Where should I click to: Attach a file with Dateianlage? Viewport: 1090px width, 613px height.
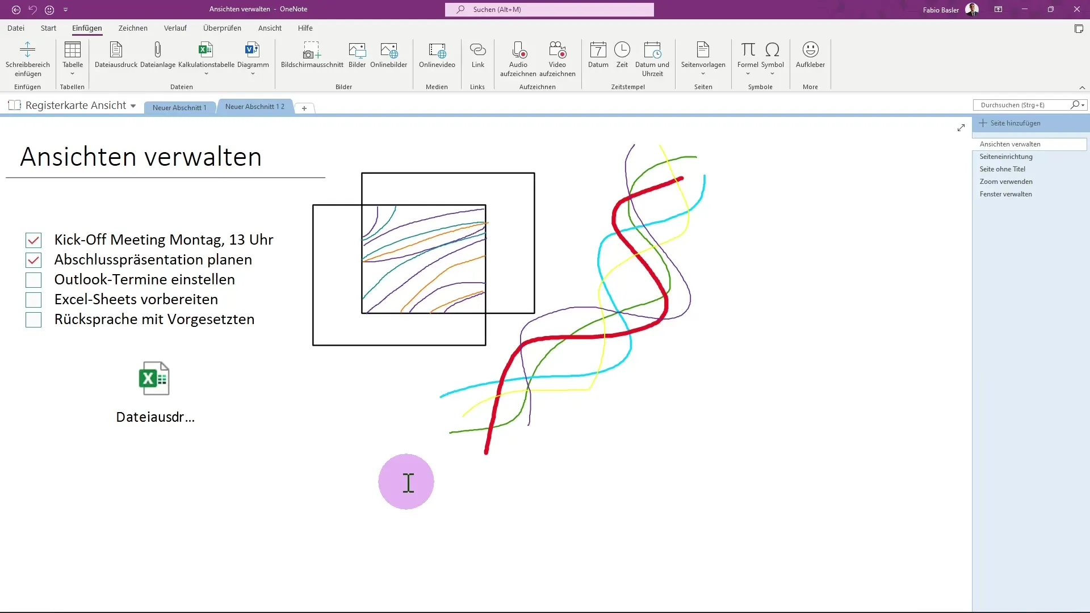pos(158,50)
